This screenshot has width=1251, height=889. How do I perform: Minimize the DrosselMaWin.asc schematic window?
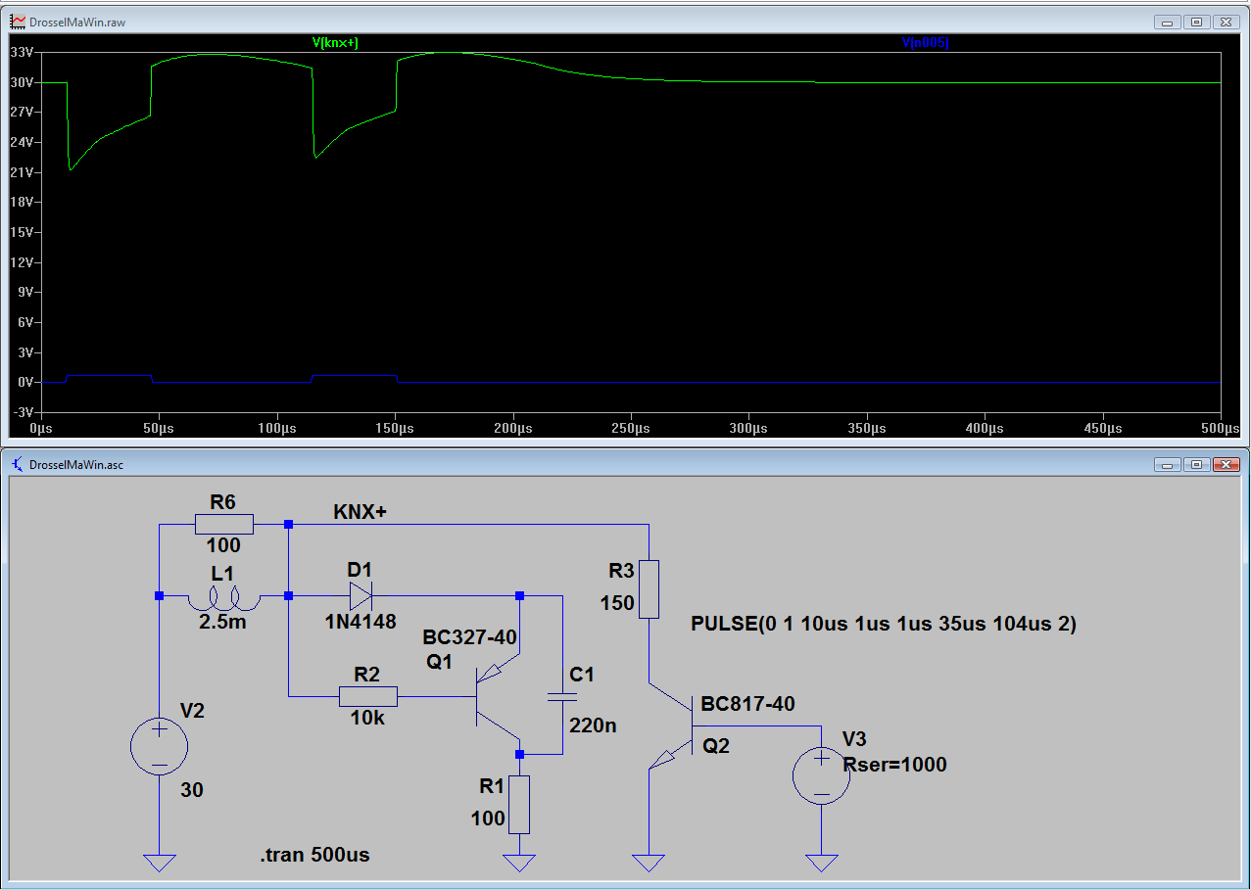coord(1167,465)
